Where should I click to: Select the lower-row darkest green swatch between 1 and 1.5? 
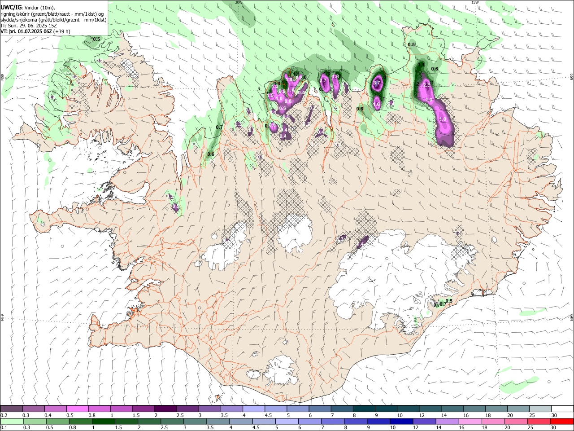(x=104, y=421)
